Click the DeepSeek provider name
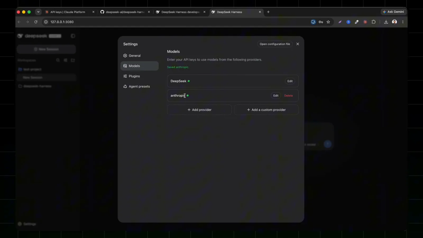 [178, 81]
